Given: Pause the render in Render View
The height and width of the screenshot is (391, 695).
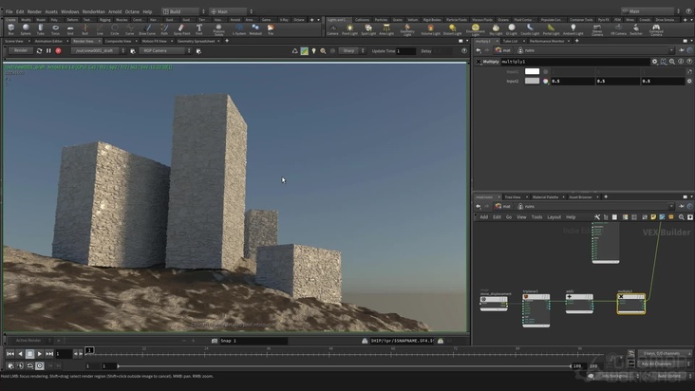Looking at the screenshot, I should [48, 50].
